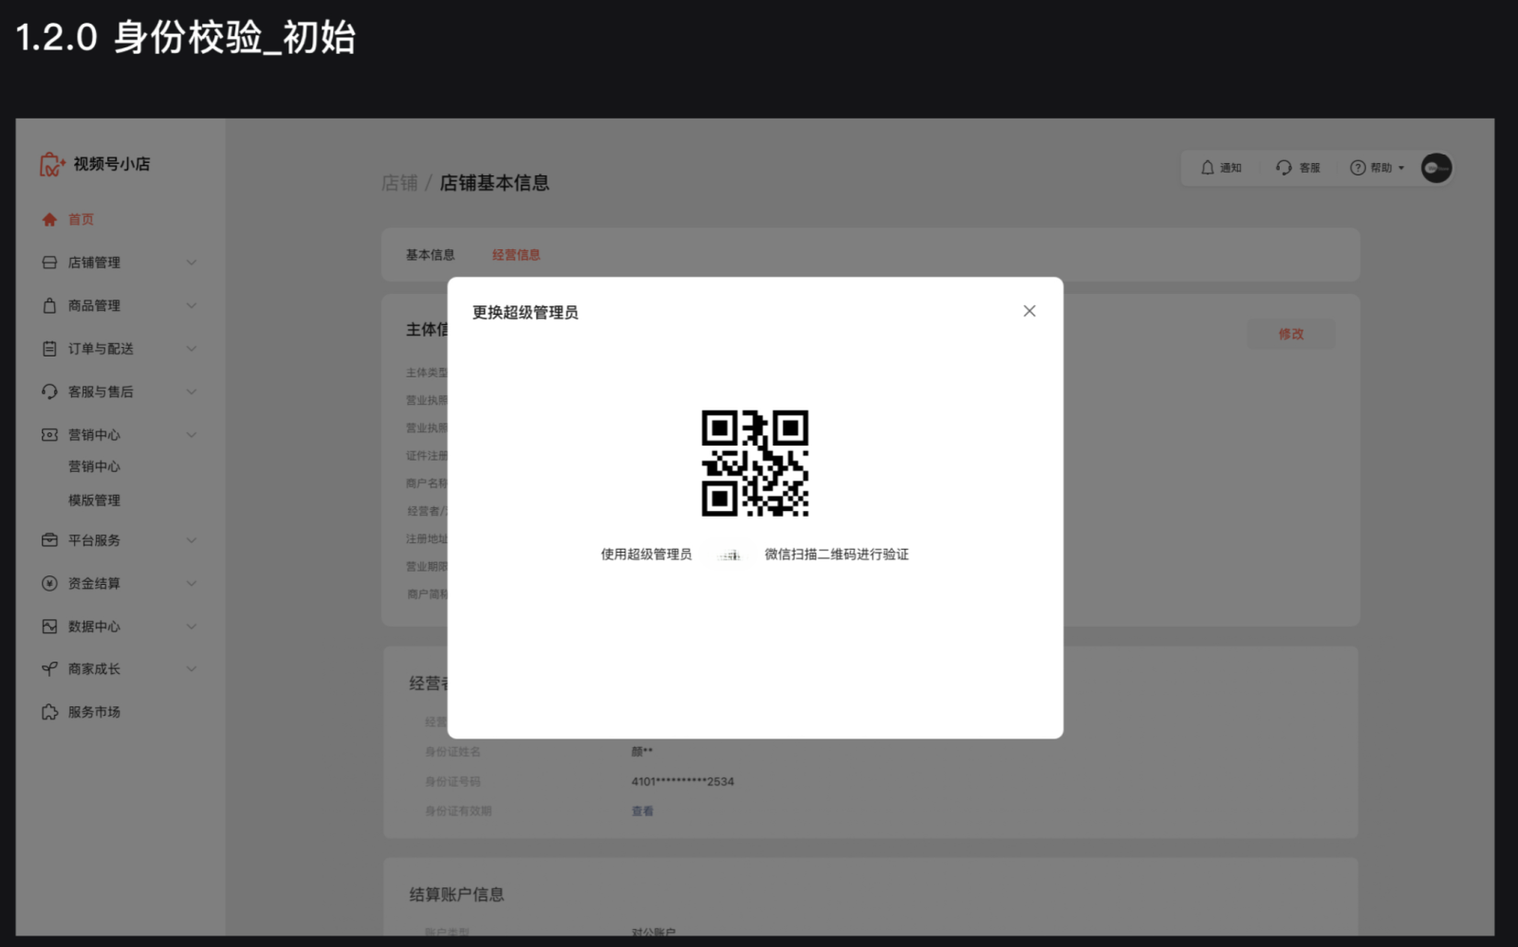Image resolution: width=1518 pixels, height=947 pixels.
Task: Click the 视频号小店 title text
Action: [x=112, y=164]
